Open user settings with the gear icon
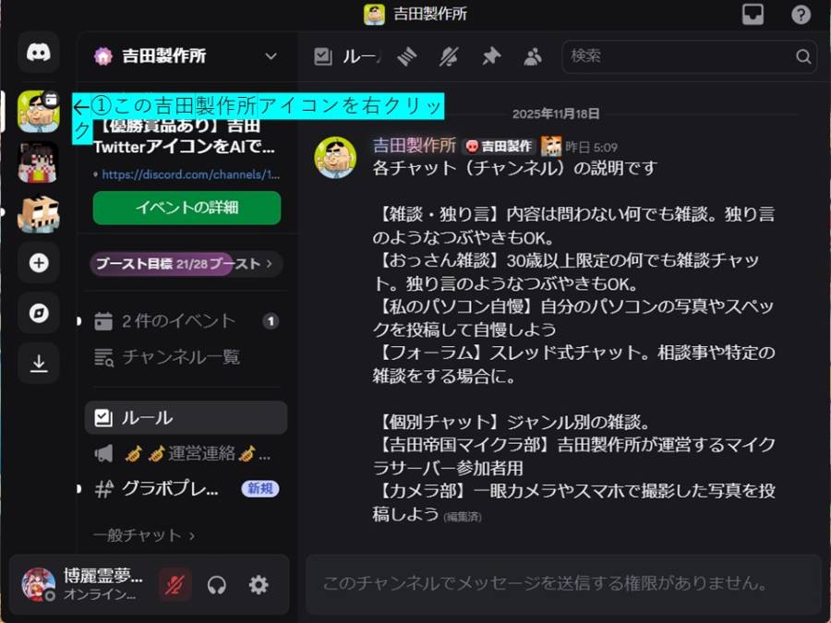The width and height of the screenshot is (831, 623). 258,585
